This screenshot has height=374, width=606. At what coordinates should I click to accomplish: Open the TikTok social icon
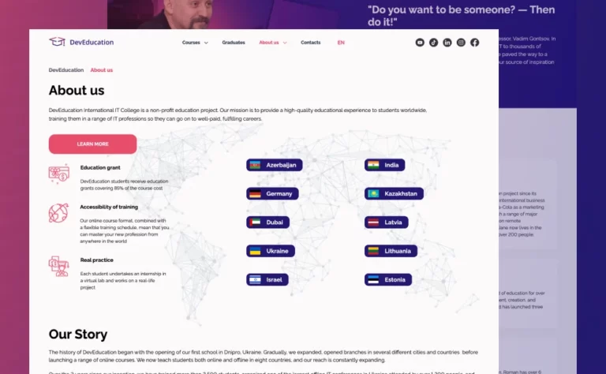pos(433,43)
